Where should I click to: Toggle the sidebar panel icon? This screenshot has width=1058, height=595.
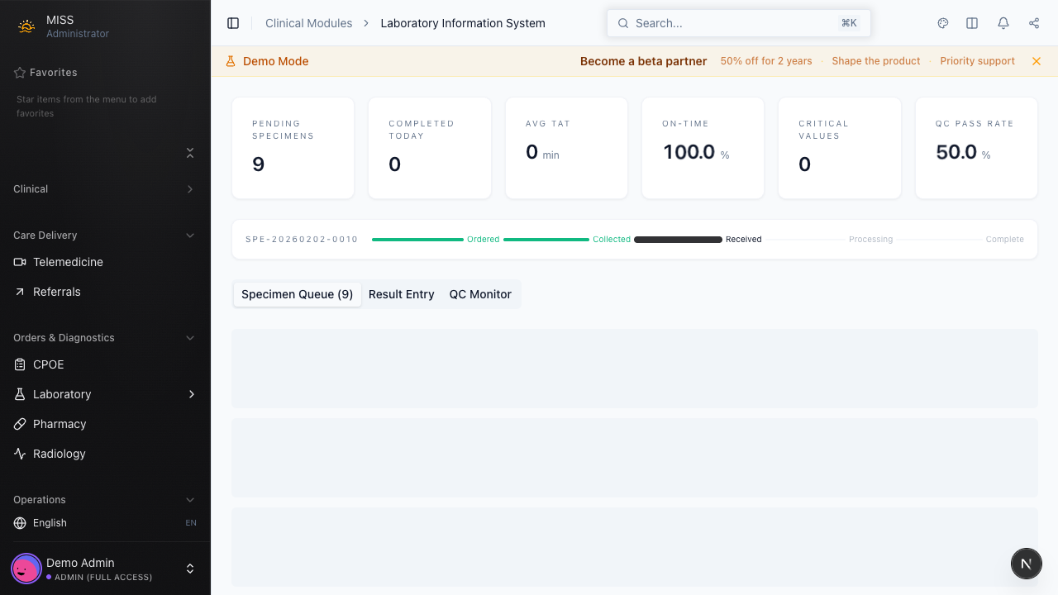(x=233, y=23)
